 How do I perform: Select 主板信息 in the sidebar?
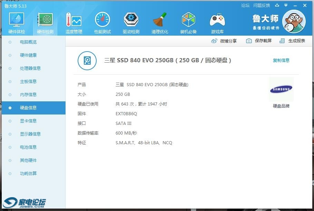pos(34,82)
